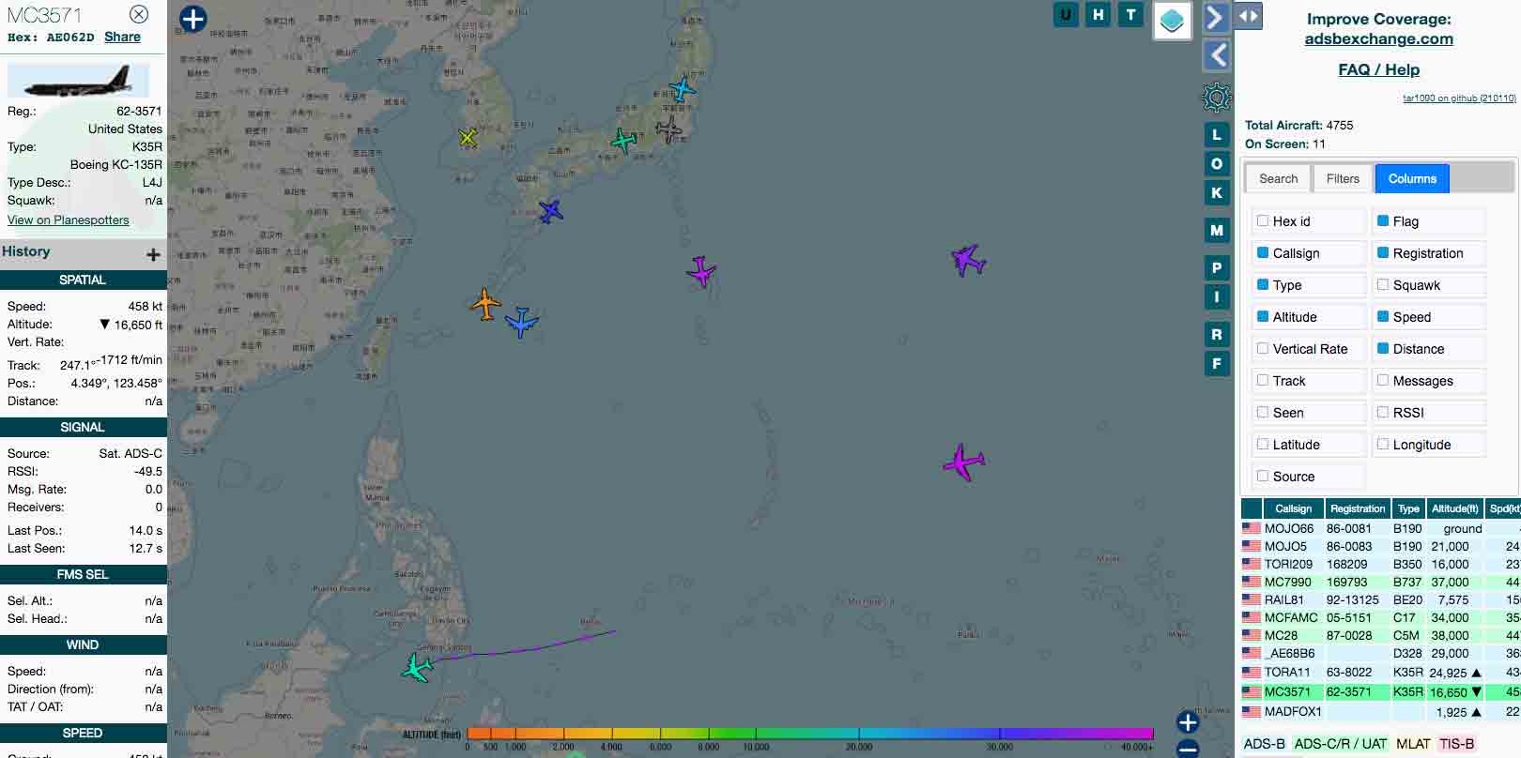Viewport: 1521px width, 758px height.
Task: Click the altitude color legend bar
Action: 809,734
